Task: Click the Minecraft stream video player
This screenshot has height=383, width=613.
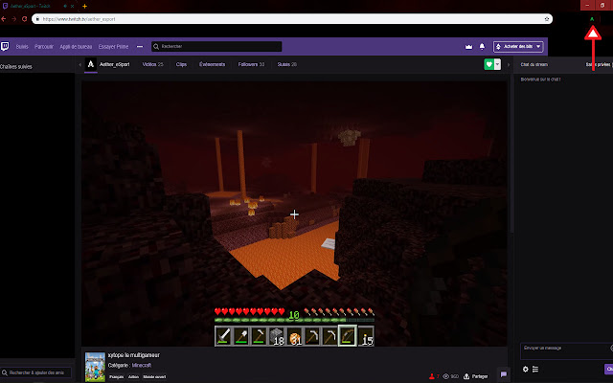Action: [x=294, y=214]
